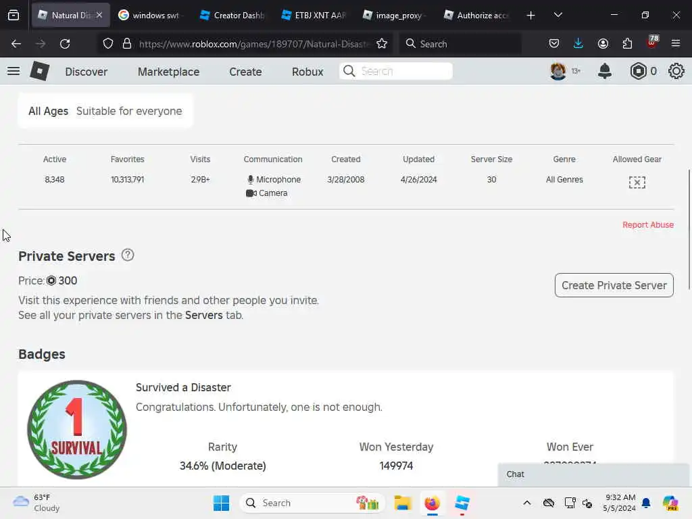The height and width of the screenshot is (519, 692).
Task: Open a new browser tab
Action: [x=530, y=16]
